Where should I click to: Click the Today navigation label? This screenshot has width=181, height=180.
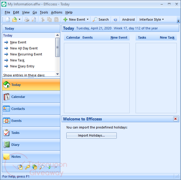coord(16,85)
